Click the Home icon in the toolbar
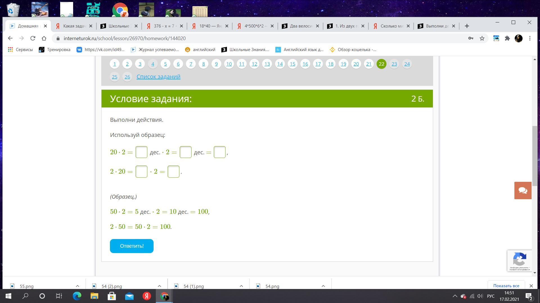The height and width of the screenshot is (303, 540). point(44,38)
